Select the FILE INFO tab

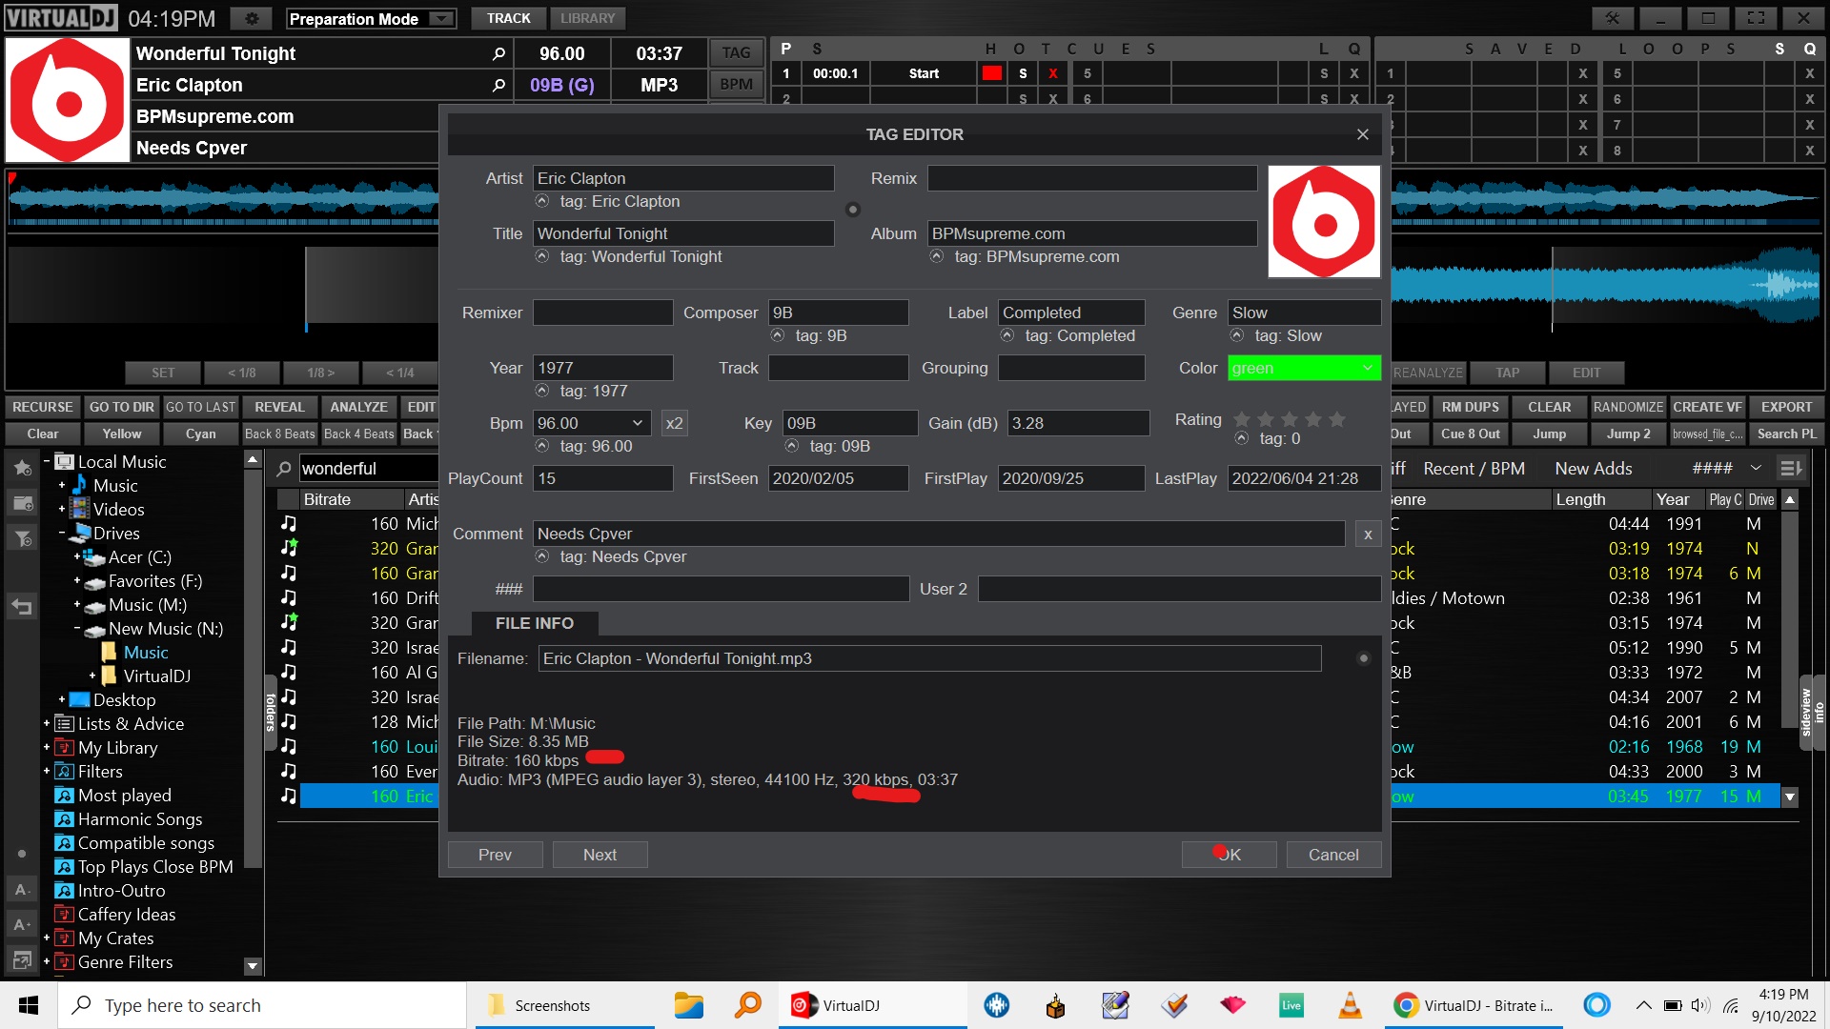point(535,623)
